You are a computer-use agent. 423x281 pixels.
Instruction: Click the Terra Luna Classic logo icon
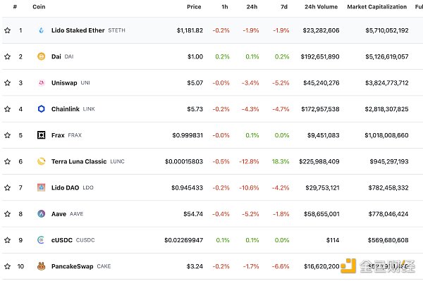tap(42, 161)
